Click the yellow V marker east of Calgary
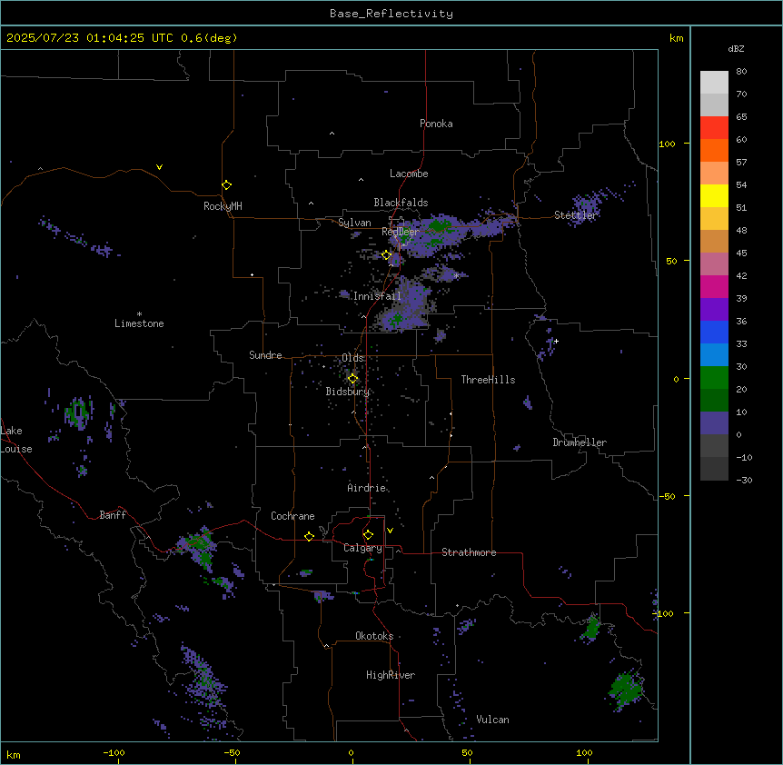Viewport: 783px width, 765px height. [x=390, y=531]
